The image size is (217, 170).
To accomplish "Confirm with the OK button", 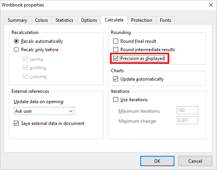I will tap(157, 161).
